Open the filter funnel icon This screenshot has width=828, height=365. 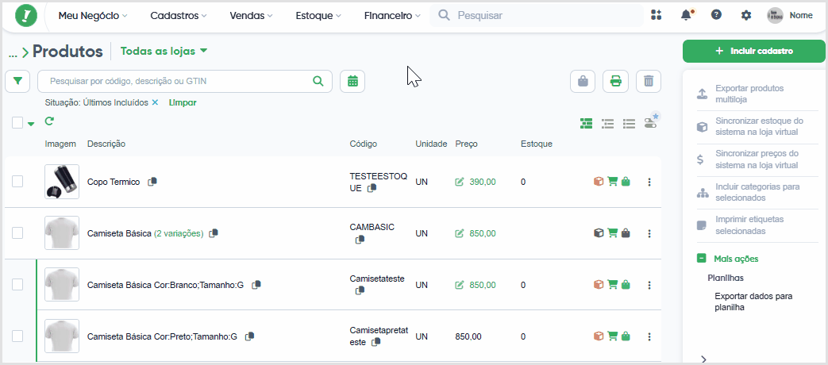[18, 81]
